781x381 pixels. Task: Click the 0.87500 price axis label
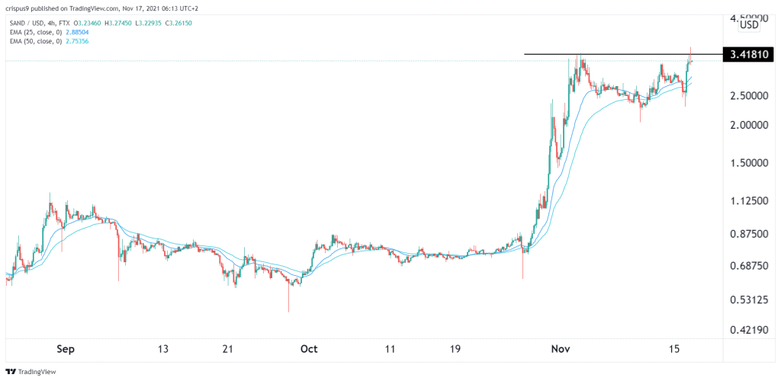(x=750, y=233)
